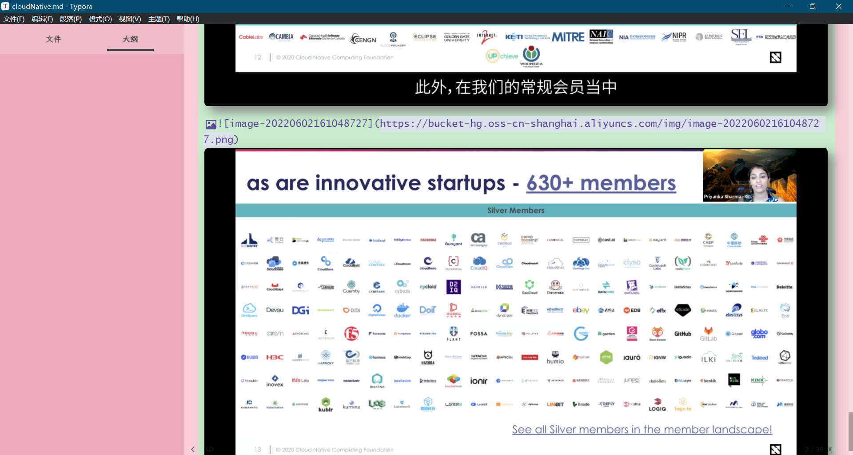Open the 段落(P) menu
The height and width of the screenshot is (455, 853).
[x=71, y=19]
